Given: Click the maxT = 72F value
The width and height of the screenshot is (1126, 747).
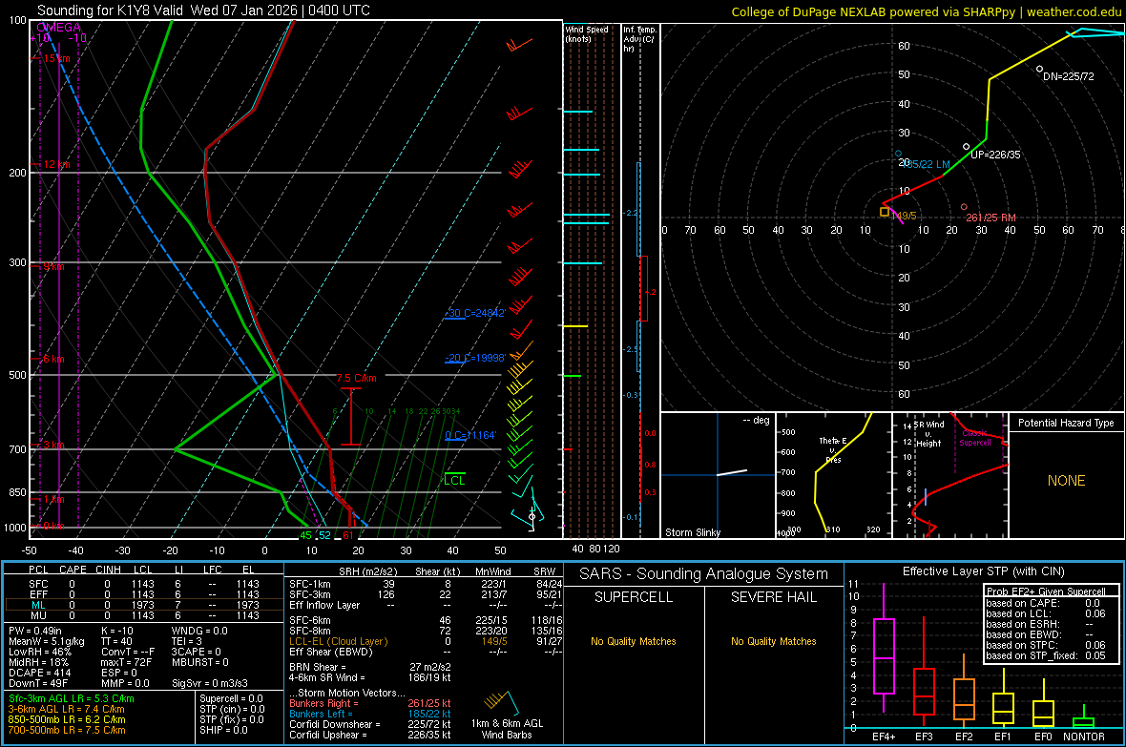Looking at the screenshot, I should 129,662.
